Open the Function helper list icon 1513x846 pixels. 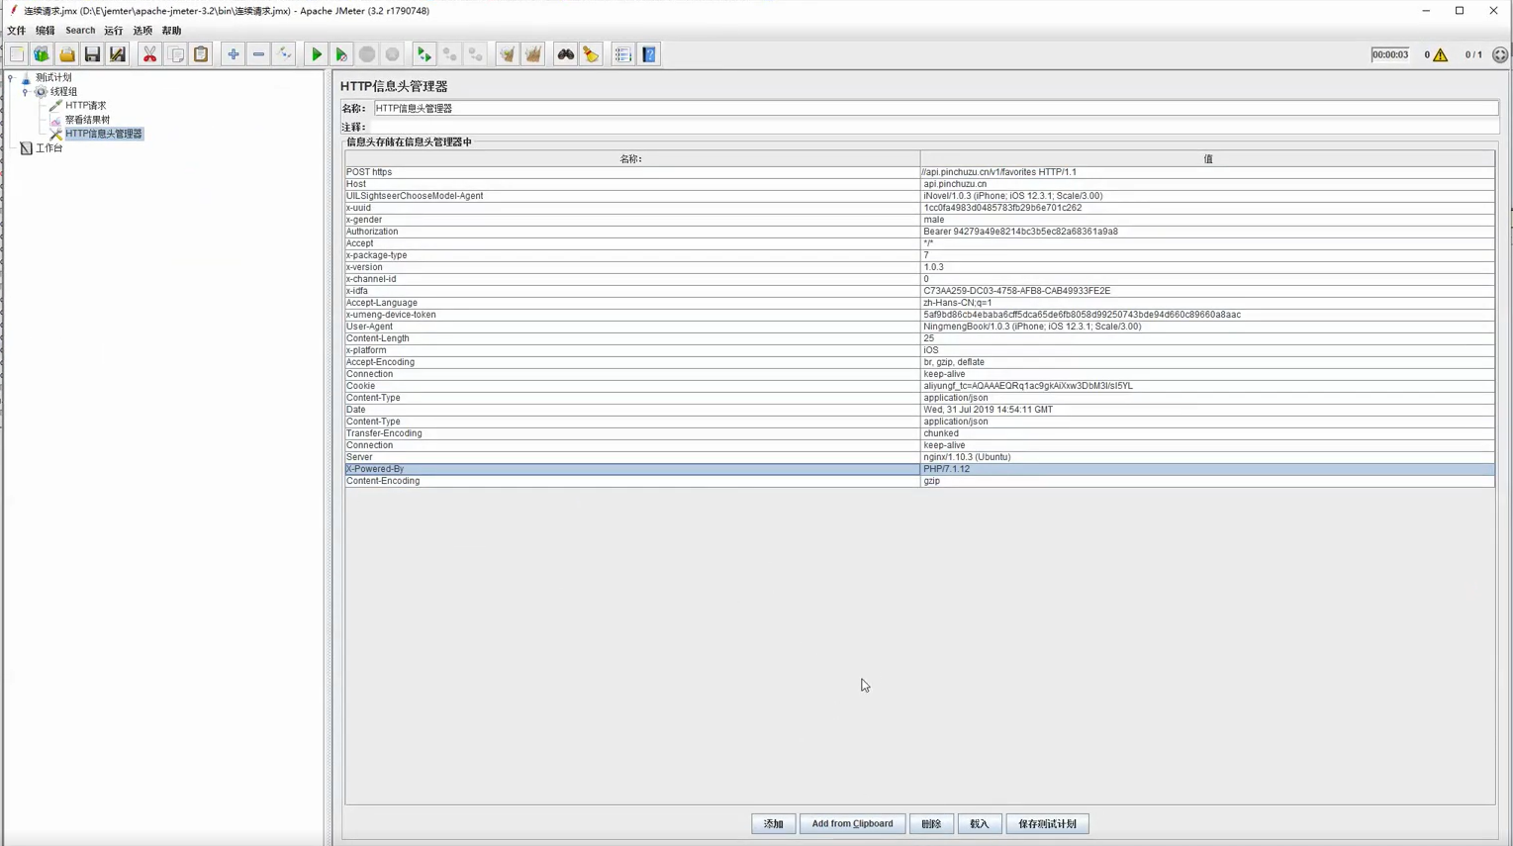click(622, 54)
